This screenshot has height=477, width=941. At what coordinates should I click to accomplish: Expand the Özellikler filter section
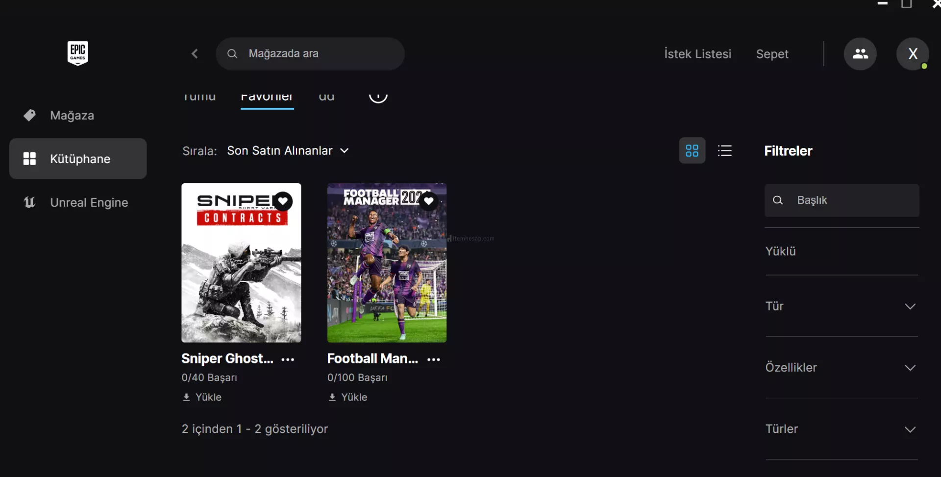841,367
